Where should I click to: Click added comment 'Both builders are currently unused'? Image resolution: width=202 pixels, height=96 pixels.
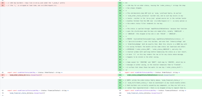pyautogui.click(x=155, y=85)
